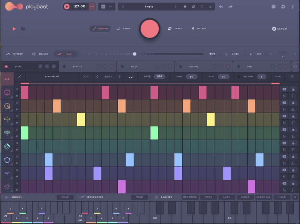Click the refresh icon right of the PAN section
Viewport: 300px width, 224px height.
tap(296, 66)
